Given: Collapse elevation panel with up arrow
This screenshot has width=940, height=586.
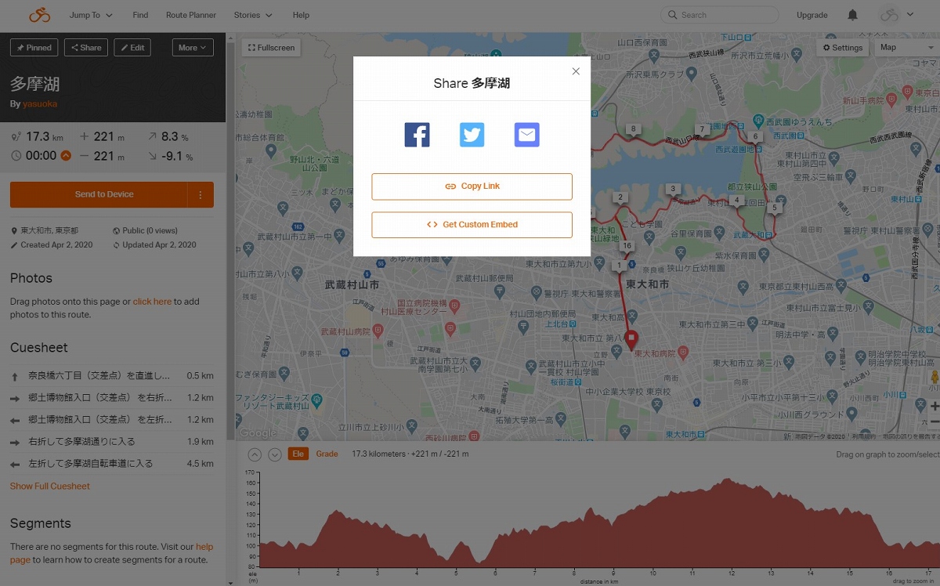Looking at the screenshot, I should 255,454.
